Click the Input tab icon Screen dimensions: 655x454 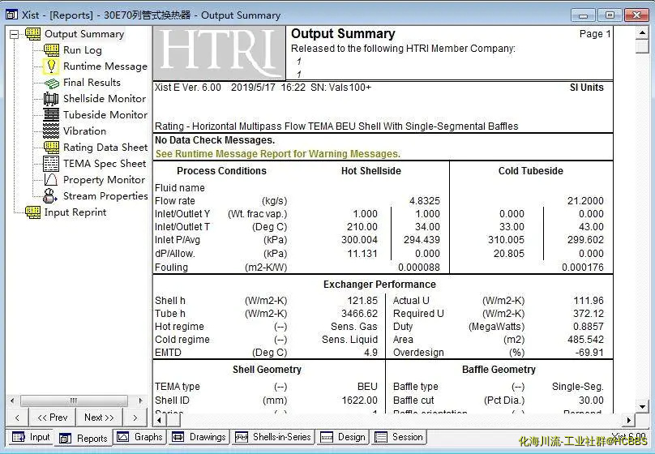[x=19, y=437]
